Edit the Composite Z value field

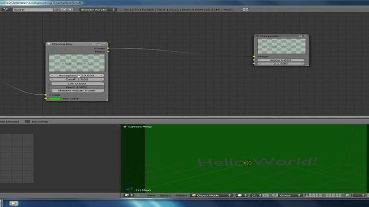click(x=281, y=63)
